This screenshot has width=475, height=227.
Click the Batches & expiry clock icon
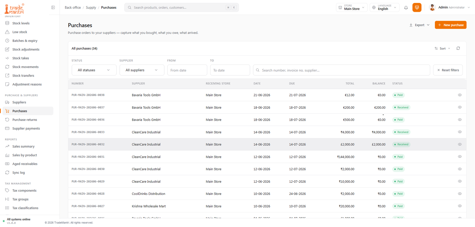[x=7, y=41]
